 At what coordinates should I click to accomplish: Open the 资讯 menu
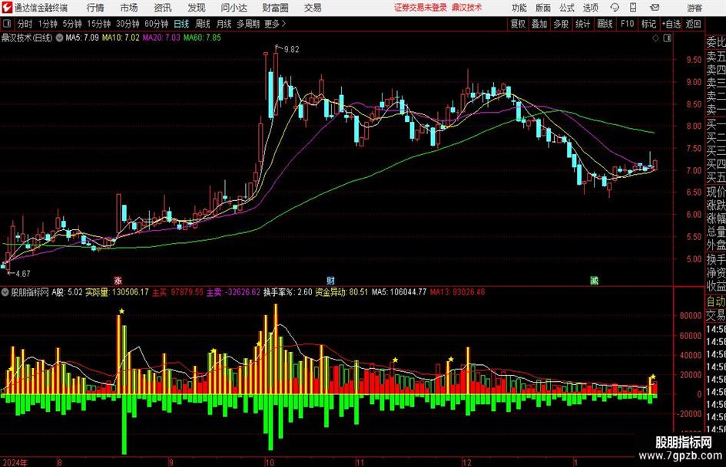(x=163, y=8)
